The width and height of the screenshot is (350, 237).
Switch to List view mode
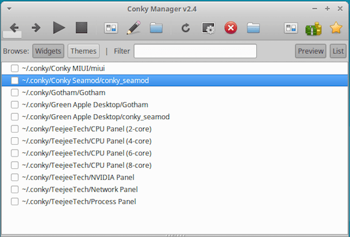[x=338, y=51]
